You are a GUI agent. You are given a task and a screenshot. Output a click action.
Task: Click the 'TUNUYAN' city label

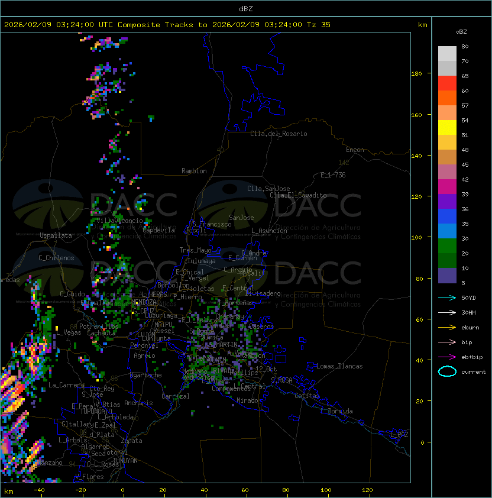pyautogui.click(x=125, y=461)
